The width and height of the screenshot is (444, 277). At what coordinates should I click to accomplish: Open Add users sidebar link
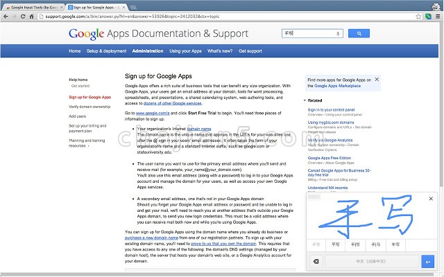pyautogui.click(x=77, y=116)
